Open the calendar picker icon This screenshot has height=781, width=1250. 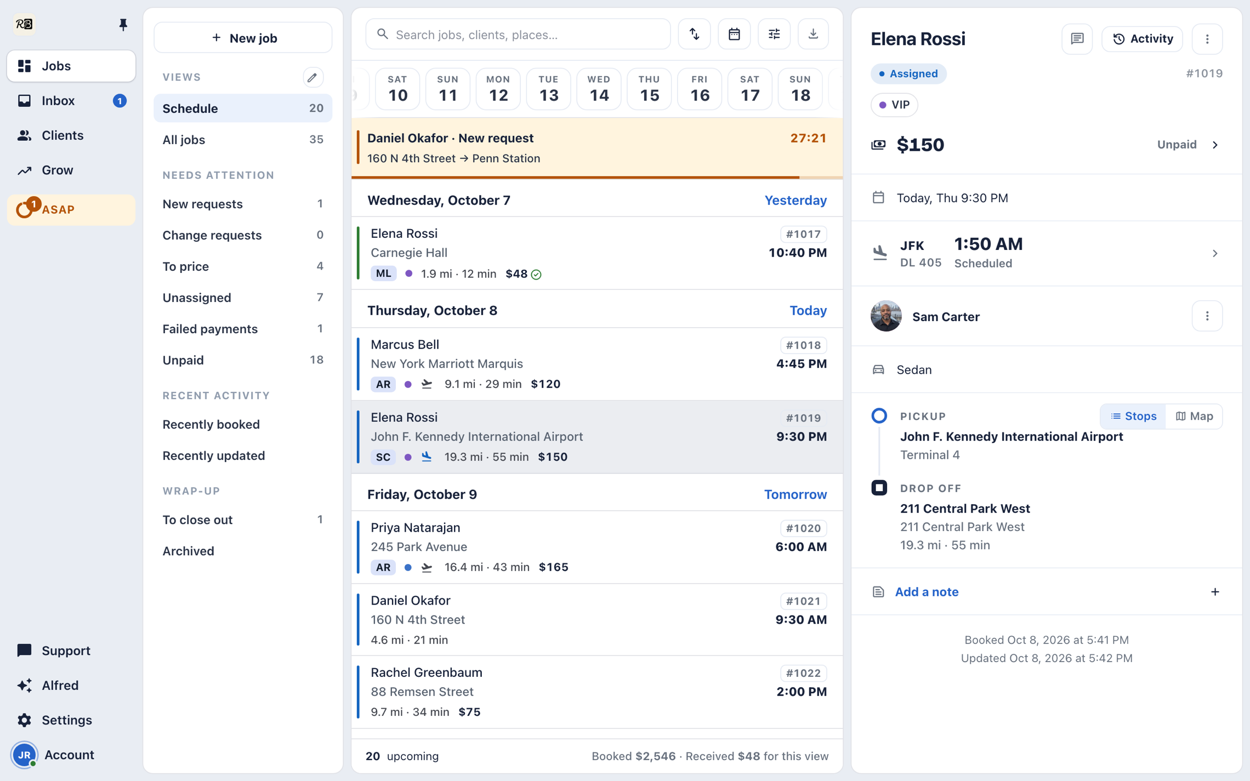(x=734, y=35)
